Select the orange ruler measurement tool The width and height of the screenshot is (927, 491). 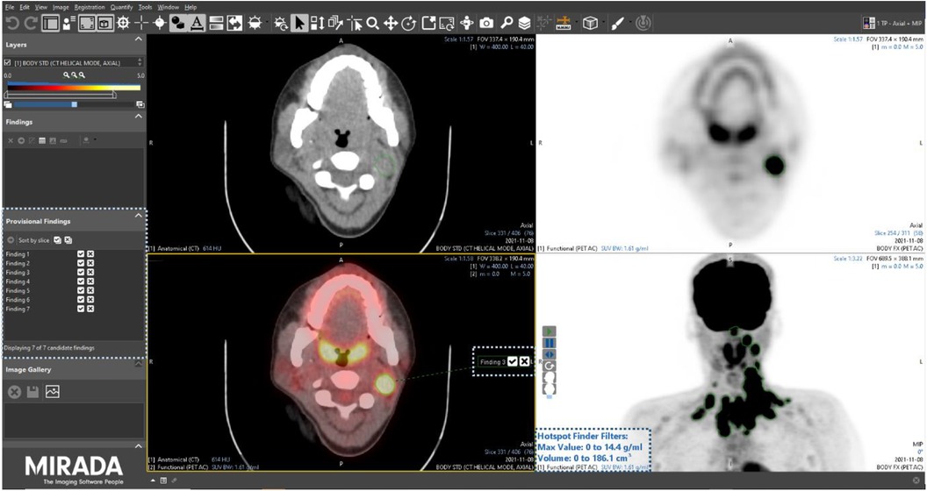564,23
